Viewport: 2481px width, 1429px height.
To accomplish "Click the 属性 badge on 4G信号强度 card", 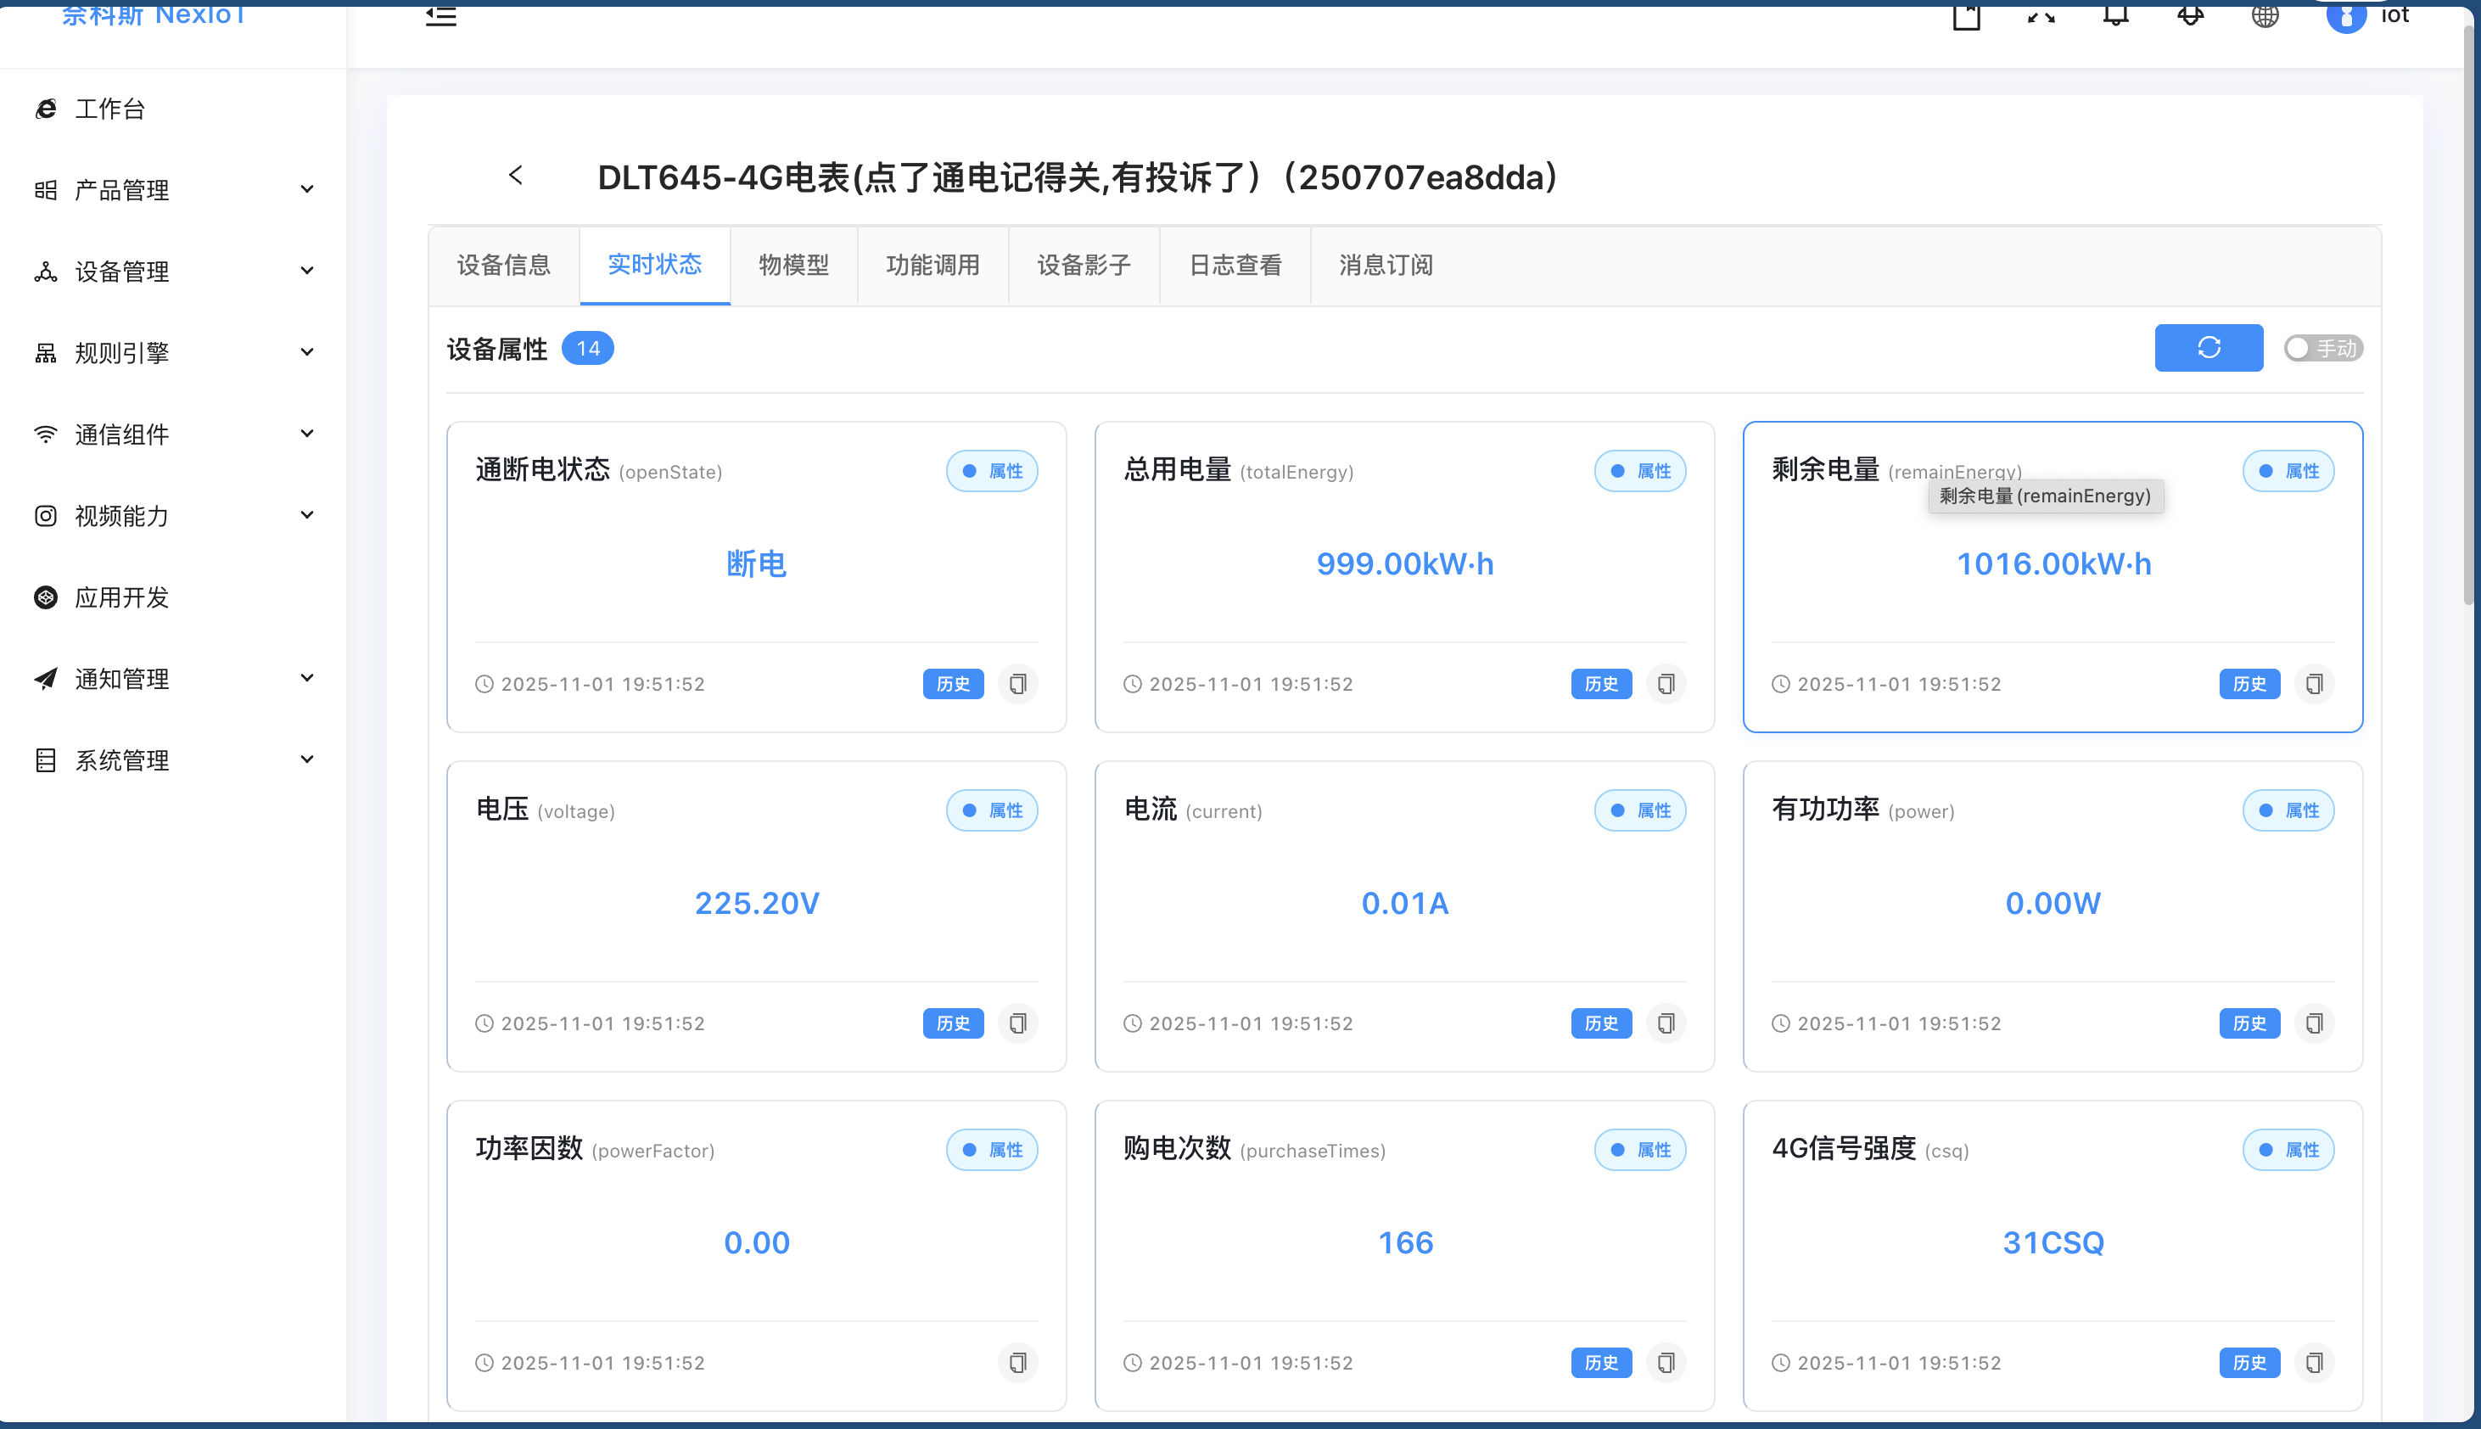I will pos(2288,1149).
